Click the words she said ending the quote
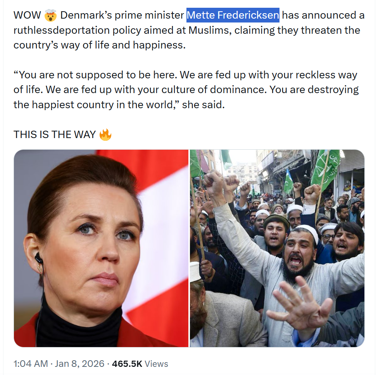This screenshot has width=376, height=375. pyautogui.click(x=204, y=105)
